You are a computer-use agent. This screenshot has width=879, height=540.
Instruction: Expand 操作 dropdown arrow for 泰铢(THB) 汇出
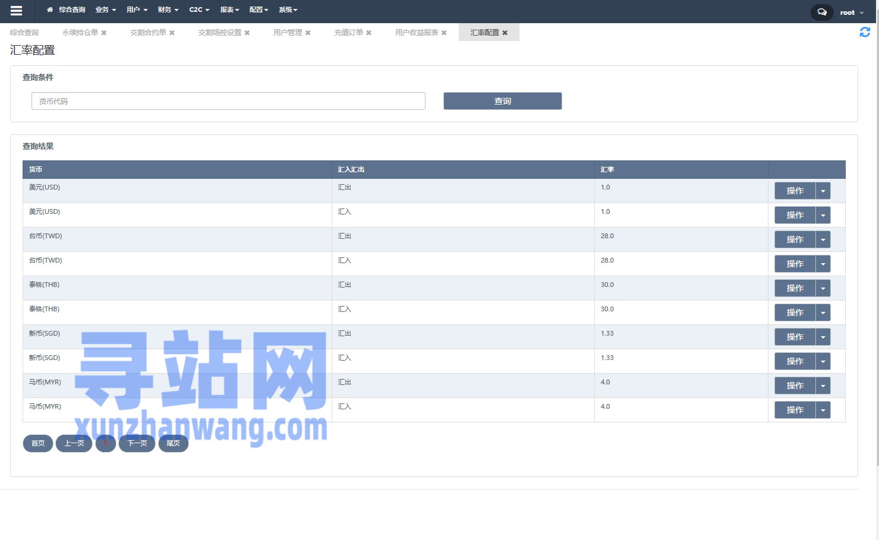coord(823,288)
